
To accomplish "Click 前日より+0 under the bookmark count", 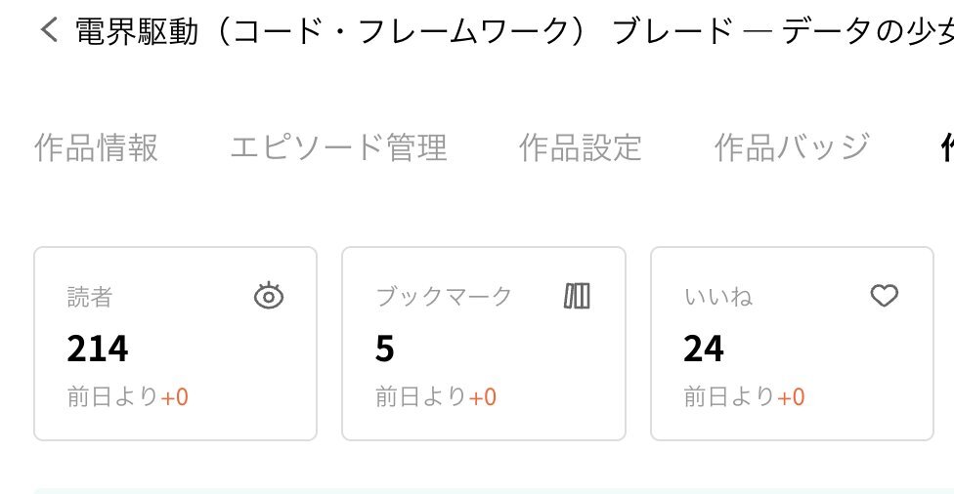I will pos(436,396).
